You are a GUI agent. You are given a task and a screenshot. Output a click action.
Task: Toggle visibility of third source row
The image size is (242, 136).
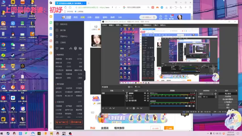(x=145, y=98)
